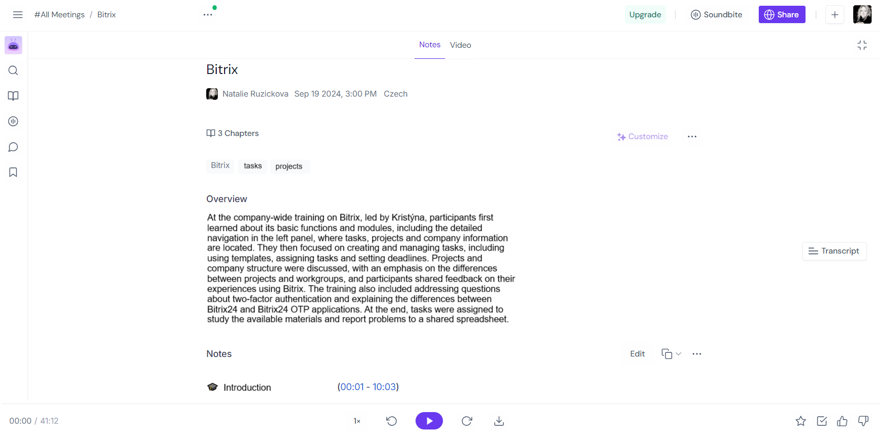Click the Introduction chapter heading
Image resolution: width=880 pixels, height=441 pixels.
tap(247, 387)
